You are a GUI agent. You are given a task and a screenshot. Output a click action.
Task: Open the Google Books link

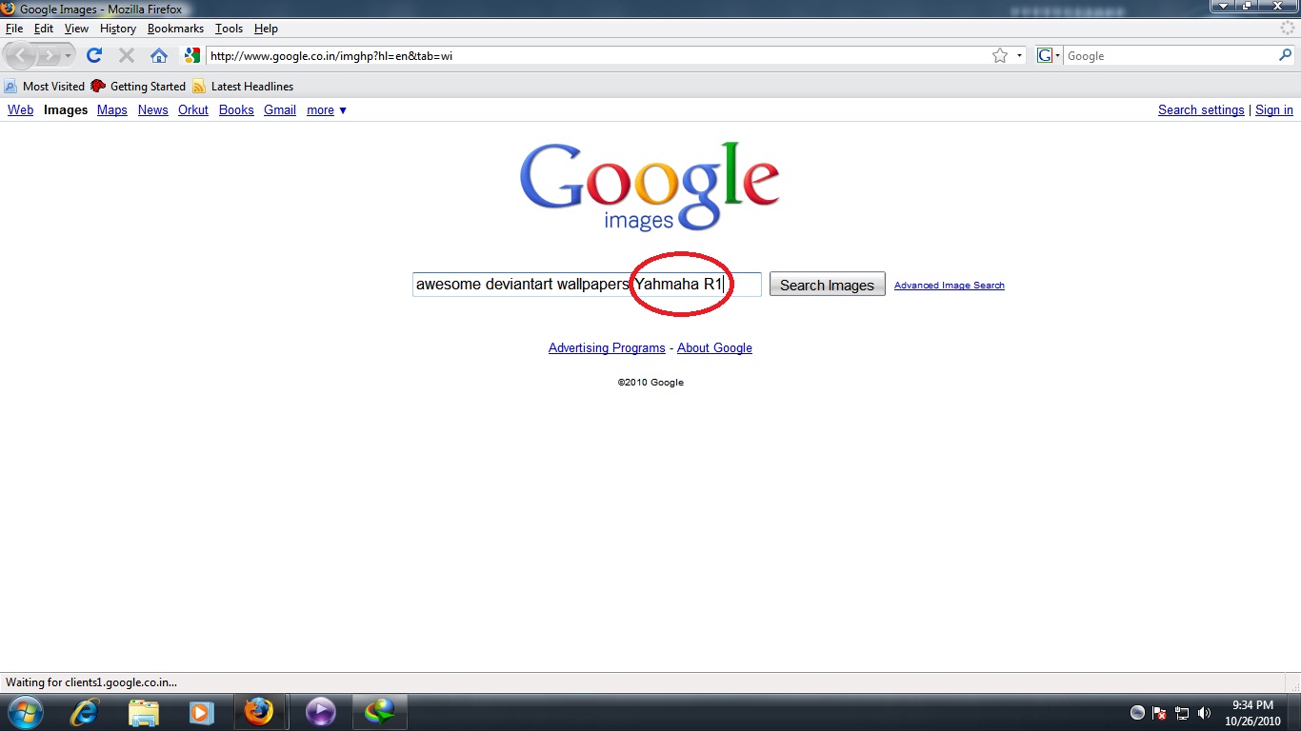pos(236,110)
